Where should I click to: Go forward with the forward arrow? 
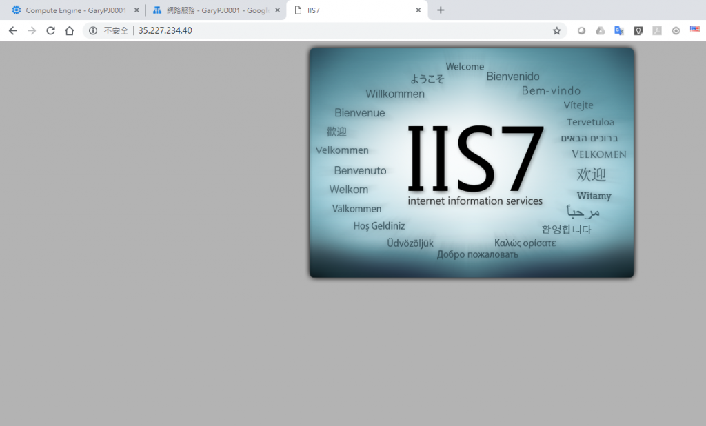(x=32, y=30)
